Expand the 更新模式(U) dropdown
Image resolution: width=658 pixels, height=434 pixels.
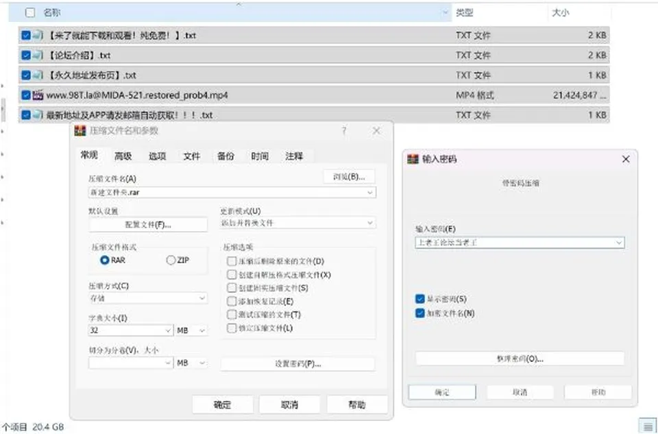click(x=369, y=223)
